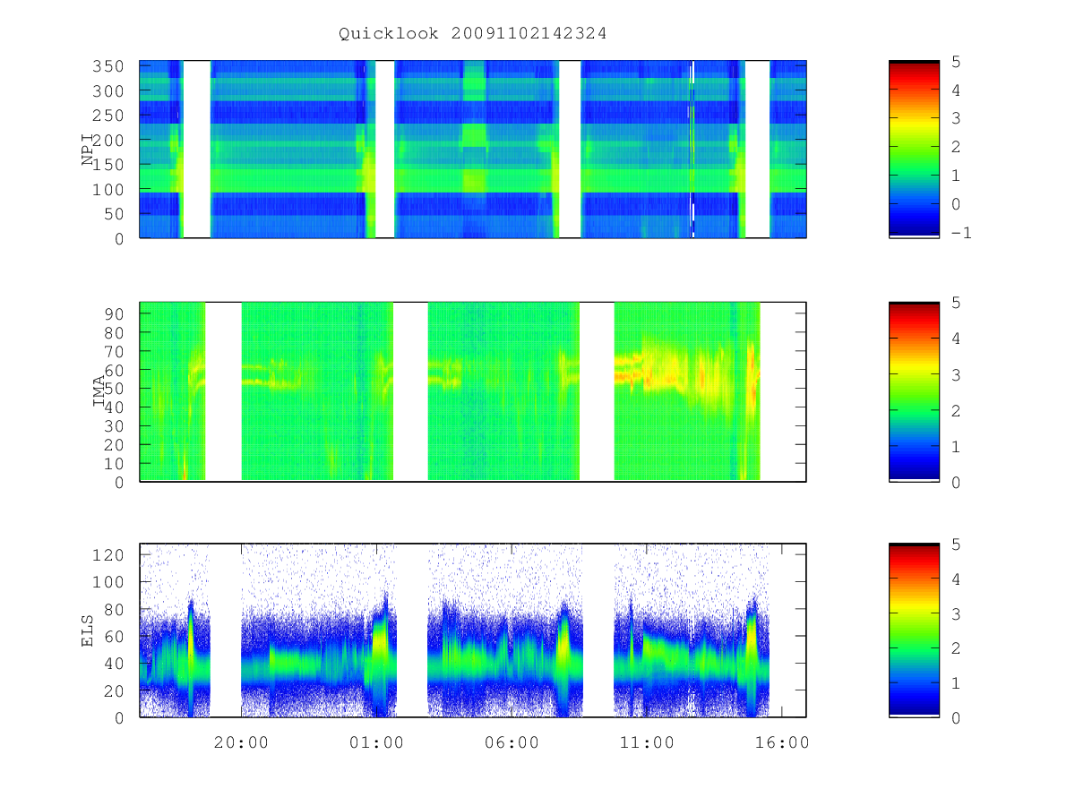Click the 01:00 time axis label

point(376,742)
